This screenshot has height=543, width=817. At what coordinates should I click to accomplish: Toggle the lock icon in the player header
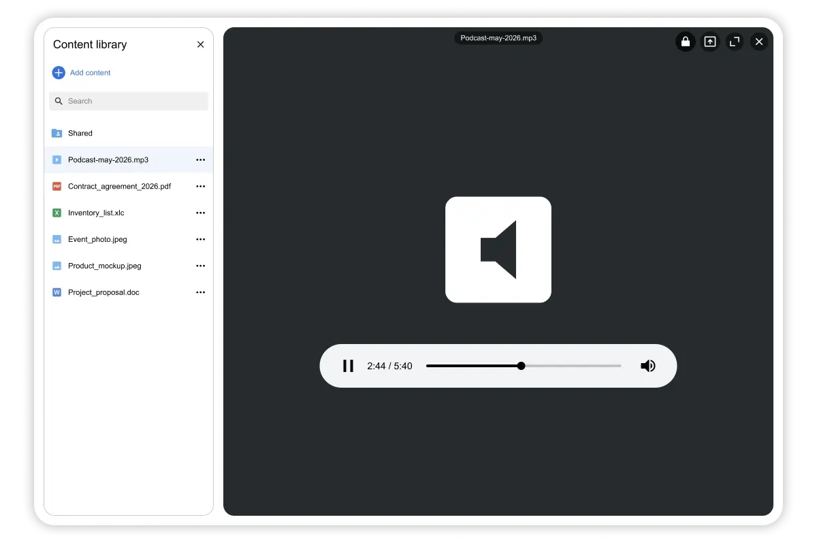point(686,42)
